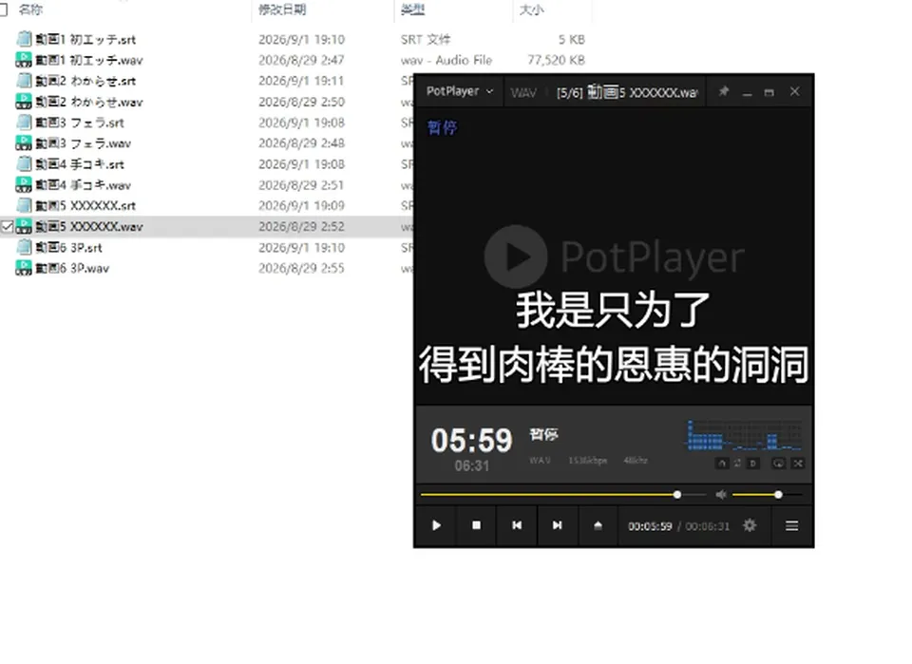The height and width of the screenshot is (664, 912).
Task: Stop playback with the stop button
Action: (x=476, y=525)
